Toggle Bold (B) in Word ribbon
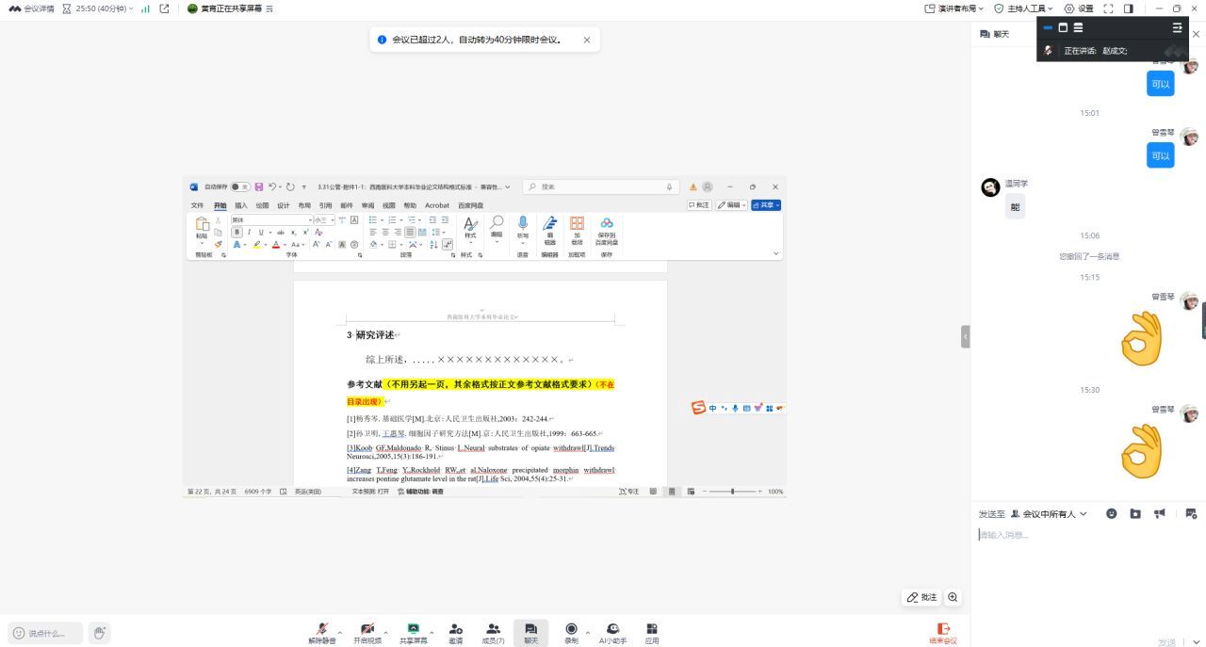The width and height of the screenshot is (1206, 647). [x=236, y=232]
